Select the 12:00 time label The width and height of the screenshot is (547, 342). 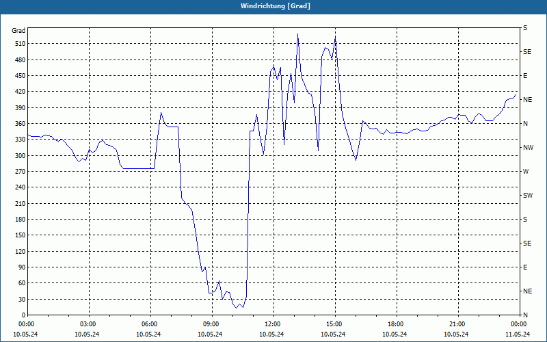[x=271, y=324]
